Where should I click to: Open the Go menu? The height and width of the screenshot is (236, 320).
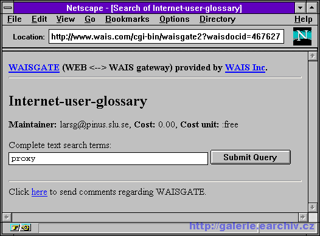click(x=90, y=19)
